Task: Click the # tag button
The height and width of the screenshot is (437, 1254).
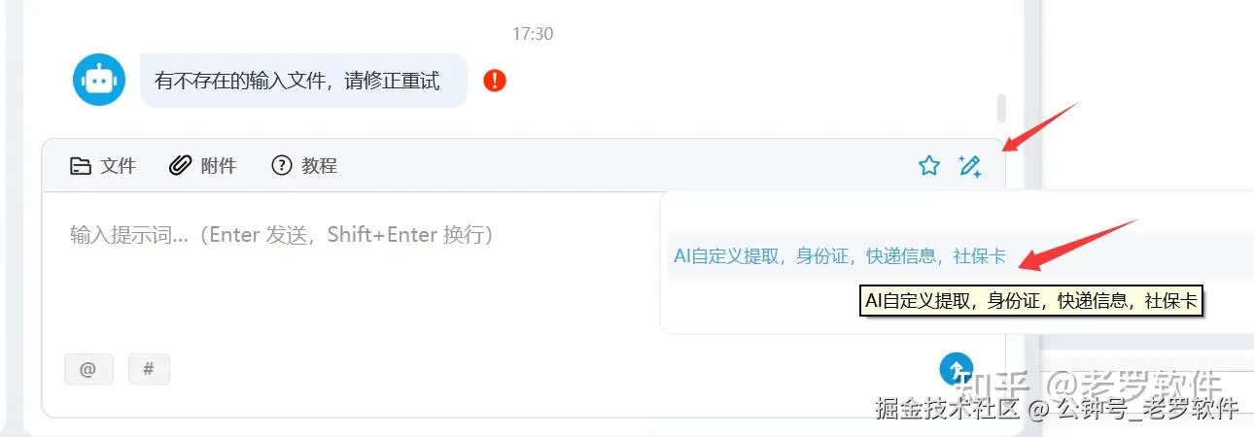Action: pos(149,369)
